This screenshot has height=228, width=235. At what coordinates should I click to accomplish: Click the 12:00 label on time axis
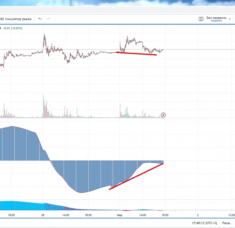tap(231, 215)
